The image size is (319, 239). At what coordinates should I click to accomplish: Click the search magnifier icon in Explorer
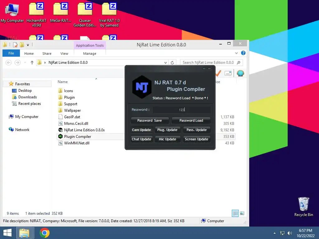coord(239,63)
